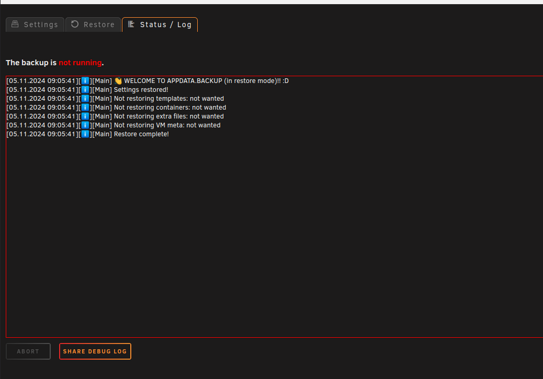This screenshot has width=543, height=379.
Task: Click the 'Settings restored!' log message
Action: [141, 90]
